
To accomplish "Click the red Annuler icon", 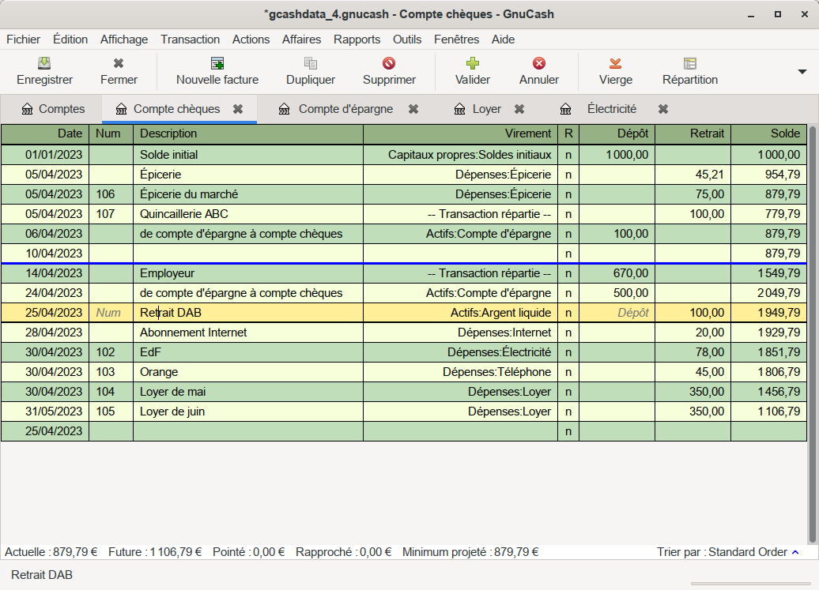I will [x=539, y=64].
